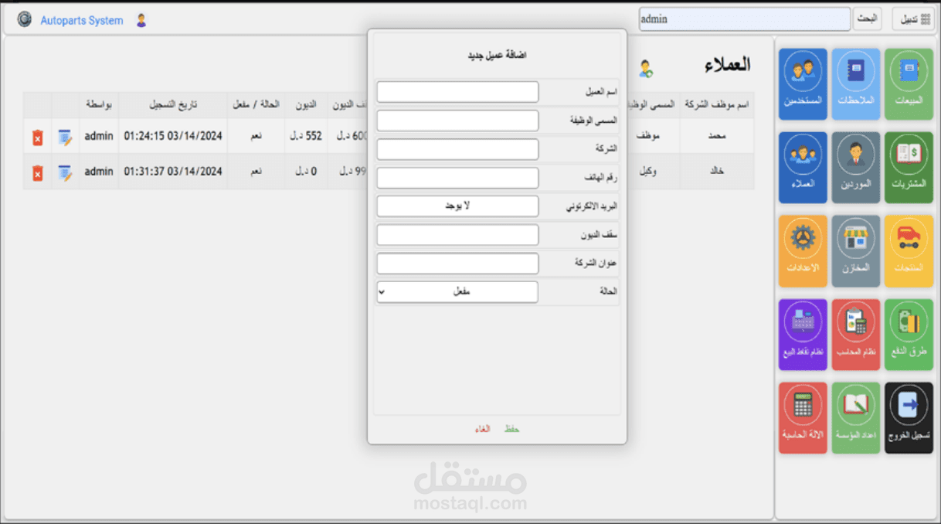Open the الآلة الحاسبة (Calculator) tile
This screenshot has height=524, width=941.
(x=803, y=418)
